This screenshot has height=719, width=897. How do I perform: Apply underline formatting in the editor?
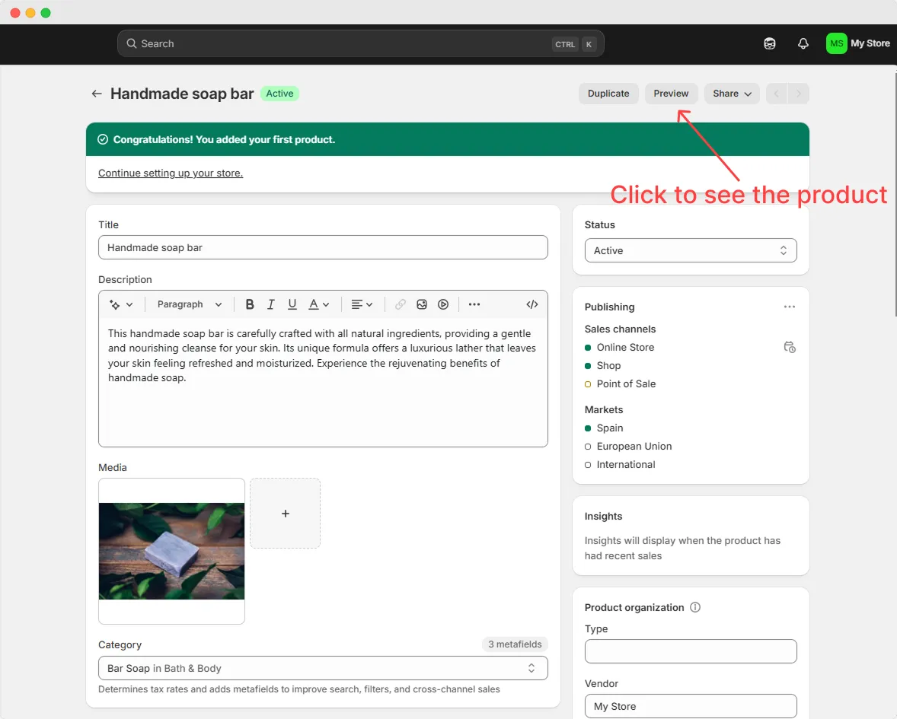[x=292, y=304]
